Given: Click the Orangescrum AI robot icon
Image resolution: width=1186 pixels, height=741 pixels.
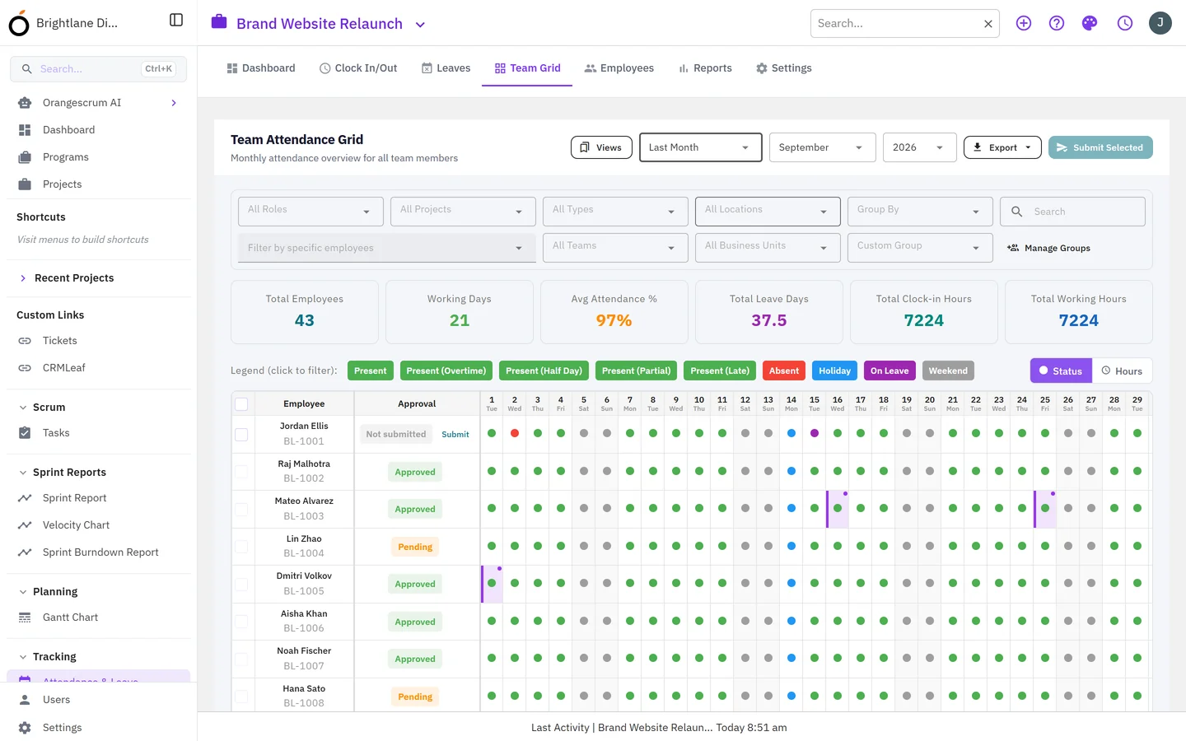Looking at the screenshot, I should [25, 103].
